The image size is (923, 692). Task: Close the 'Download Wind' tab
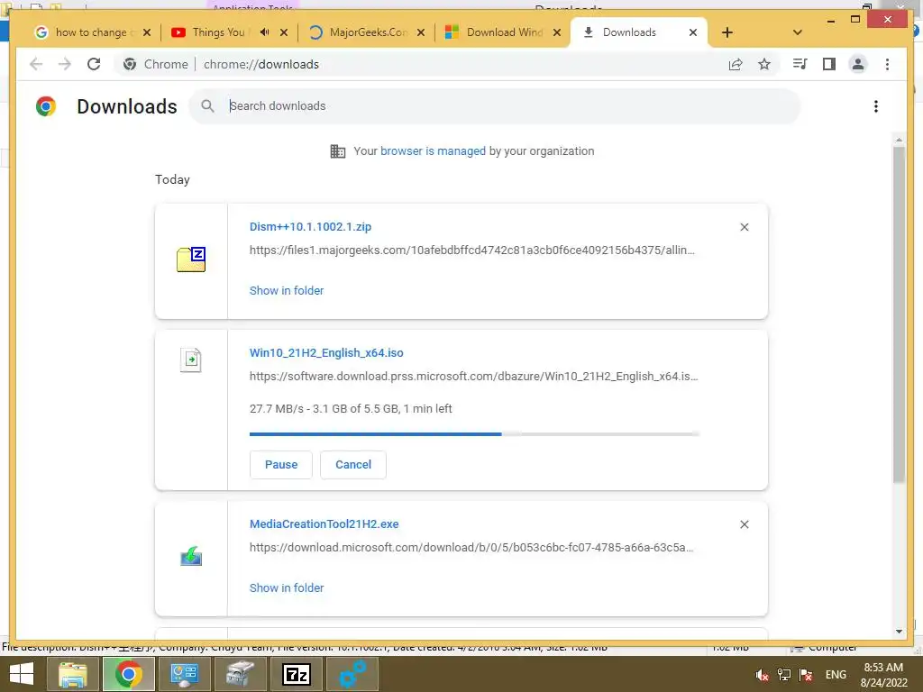coord(557,32)
